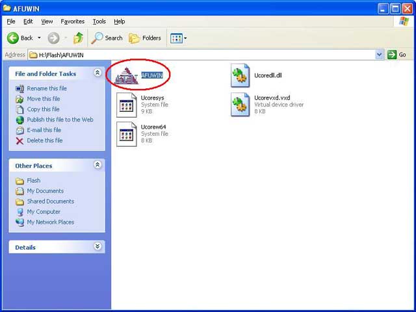The height and width of the screenshot is (312, 416).
Task: Go to the Flash folder link
Action: click(34, 181)
